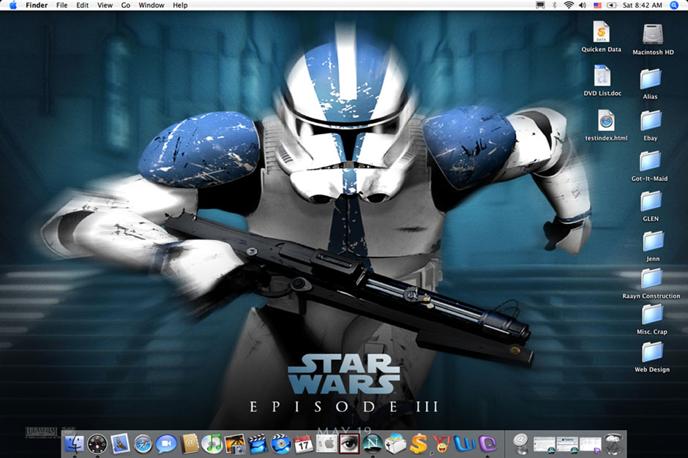The image size is (688, 458).
Task: Open Netscape N icon in Dock
Action: 372,444
